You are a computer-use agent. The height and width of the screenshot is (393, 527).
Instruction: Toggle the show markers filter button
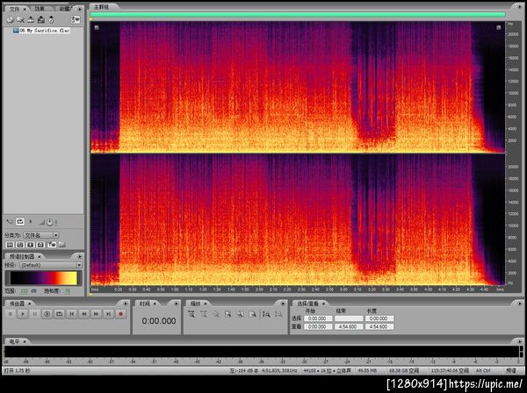52,245
